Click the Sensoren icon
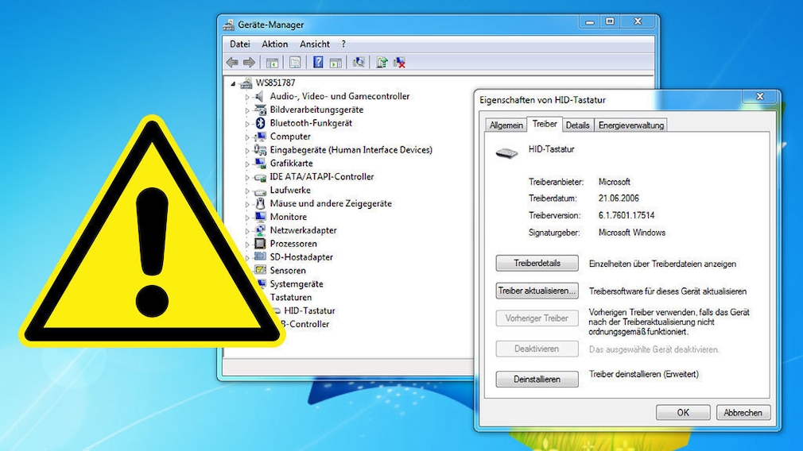The height and width of the screenshot is (451, 803). coord(260,270)
